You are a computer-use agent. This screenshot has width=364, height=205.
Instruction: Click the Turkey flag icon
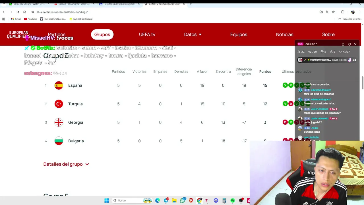[x=59, y=104]
